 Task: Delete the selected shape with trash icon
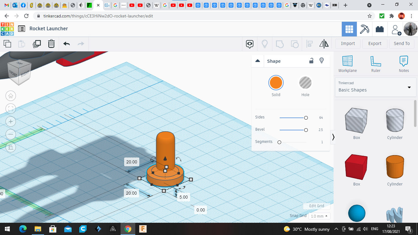pos(51,44)
